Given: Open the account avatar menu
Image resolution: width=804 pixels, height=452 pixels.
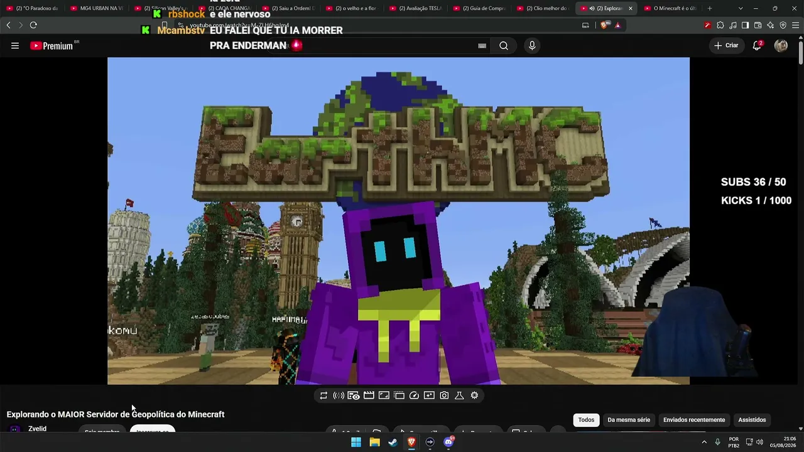Looking at the screenshot, I should (x=781, y=45).
